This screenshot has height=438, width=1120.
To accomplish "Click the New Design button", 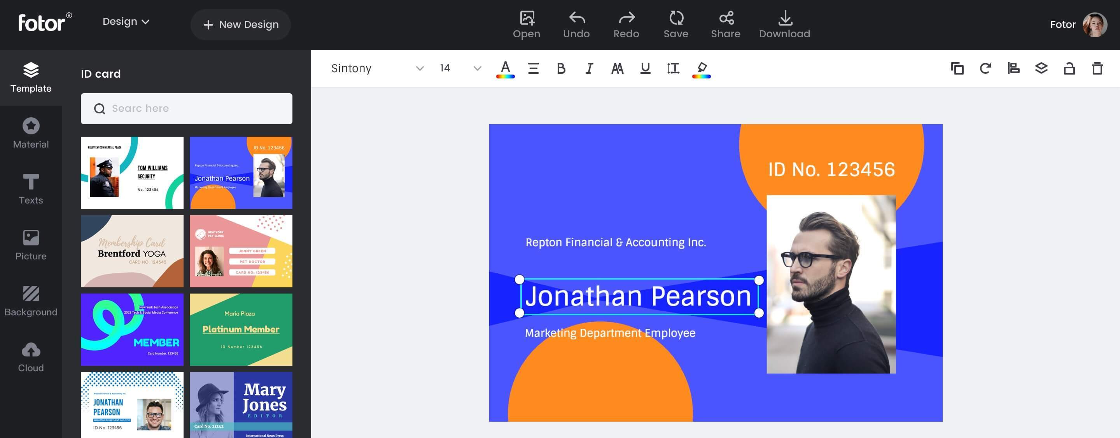I will [240, 24].
